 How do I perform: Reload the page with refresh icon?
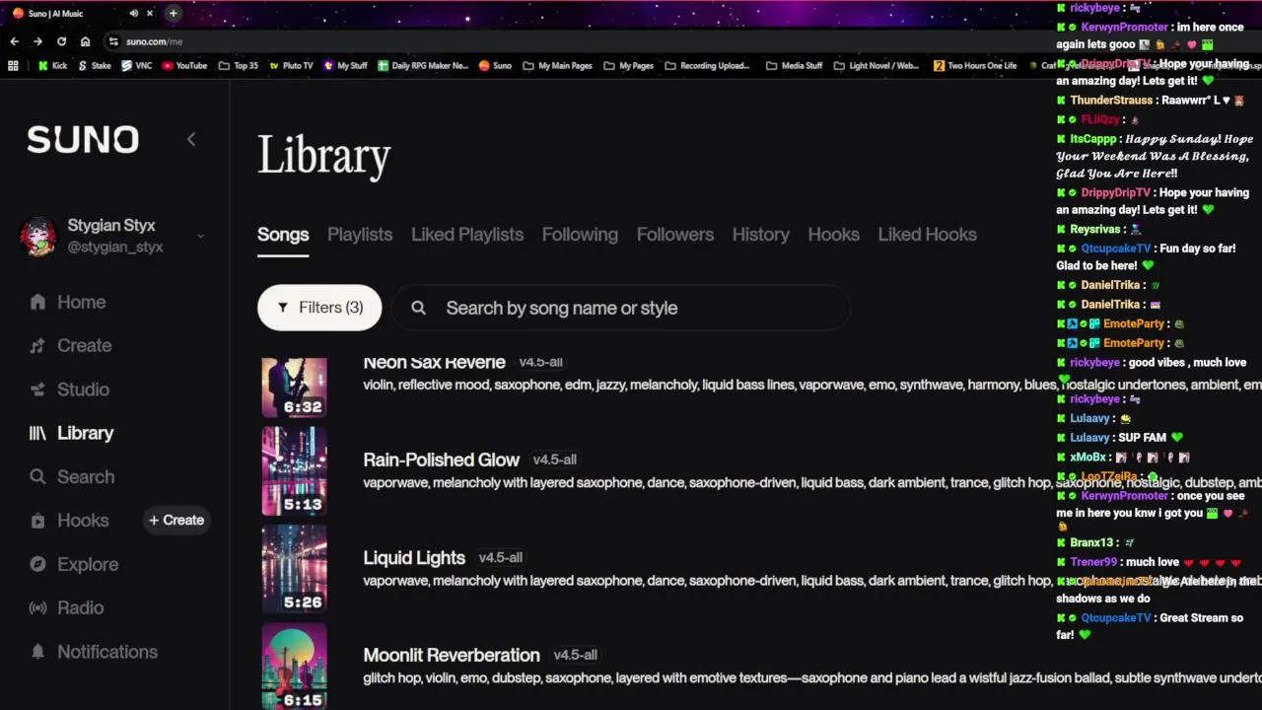coord(61,41)
